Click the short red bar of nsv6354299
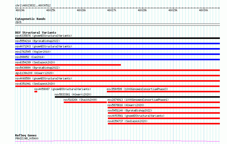Image resolution: width=227 pixels, height=144 pixels. pos(68,65)
